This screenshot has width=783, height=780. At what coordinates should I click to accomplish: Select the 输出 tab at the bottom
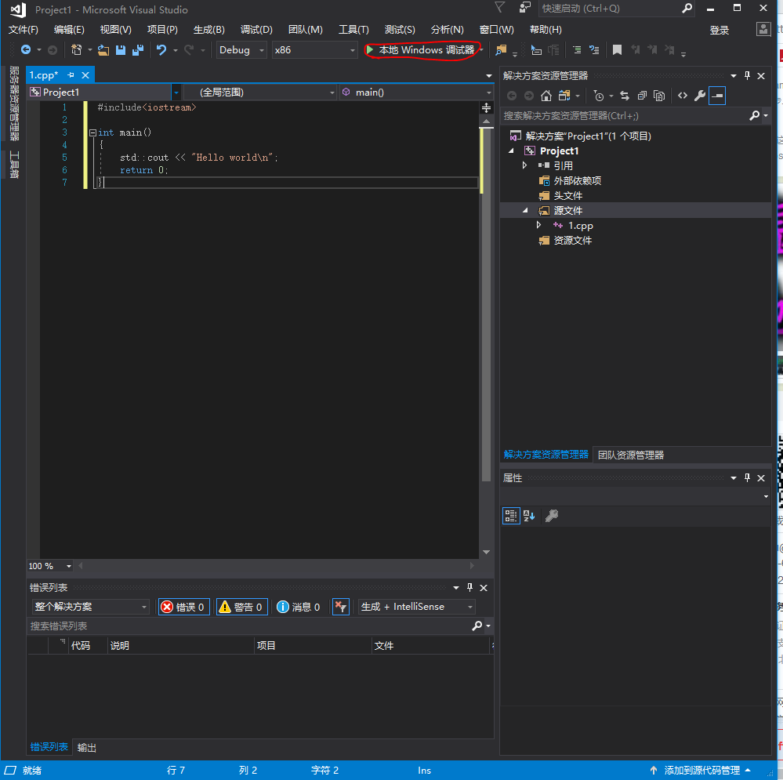[x=85, y=747]
